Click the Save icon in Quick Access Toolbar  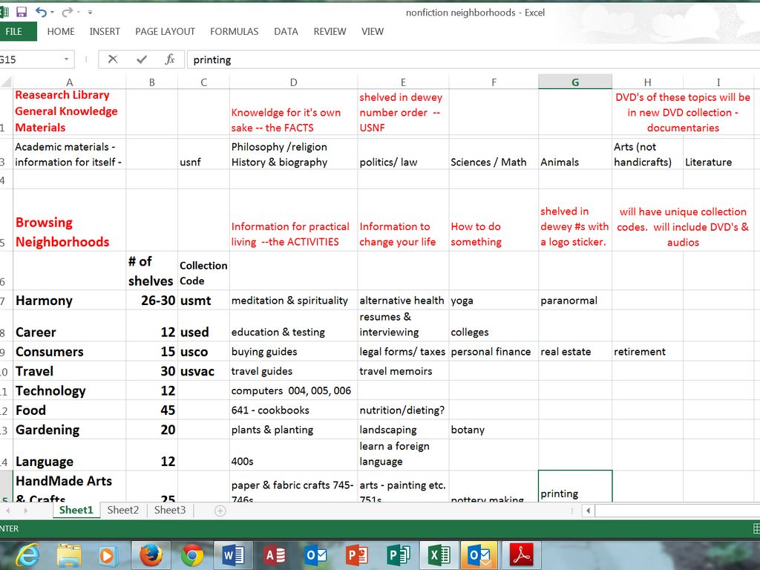[x=21, y=12]
